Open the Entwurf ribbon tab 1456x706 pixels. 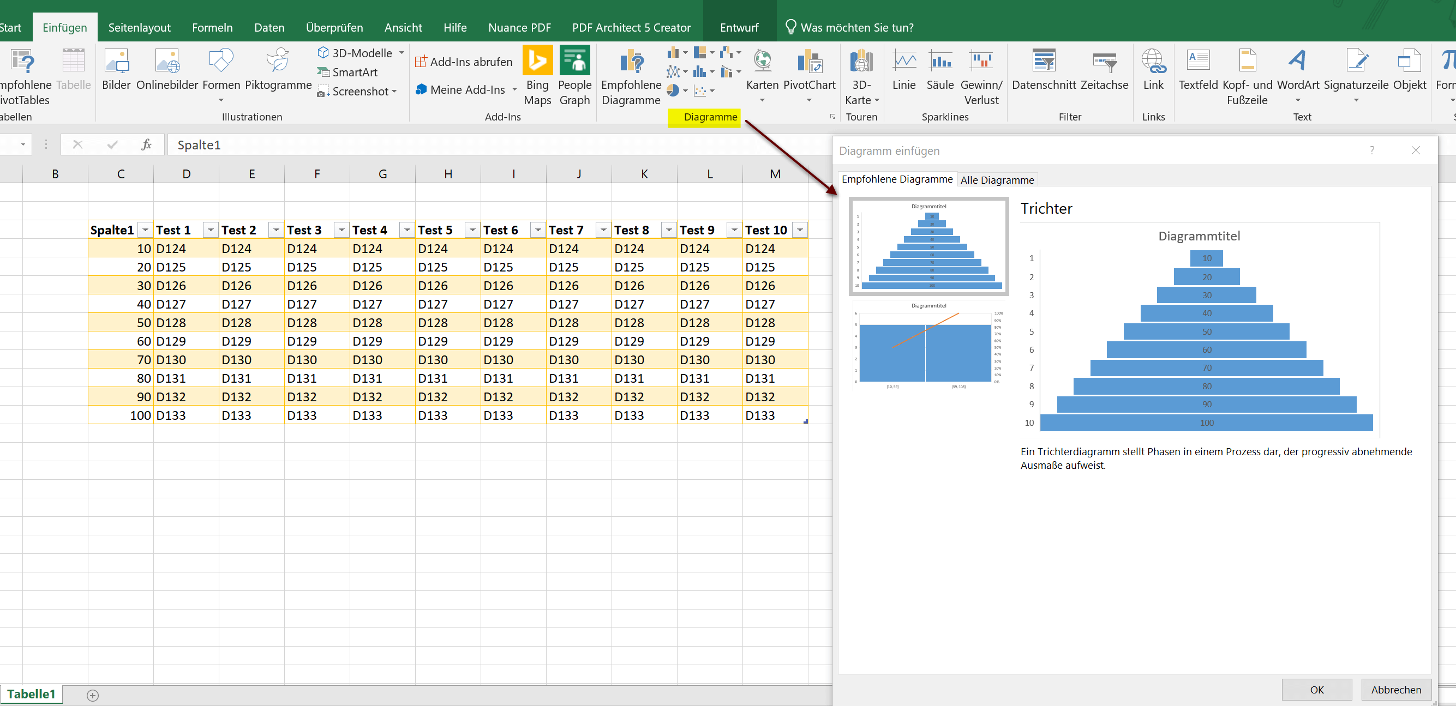pyautogui.click(x=739, y=27)
